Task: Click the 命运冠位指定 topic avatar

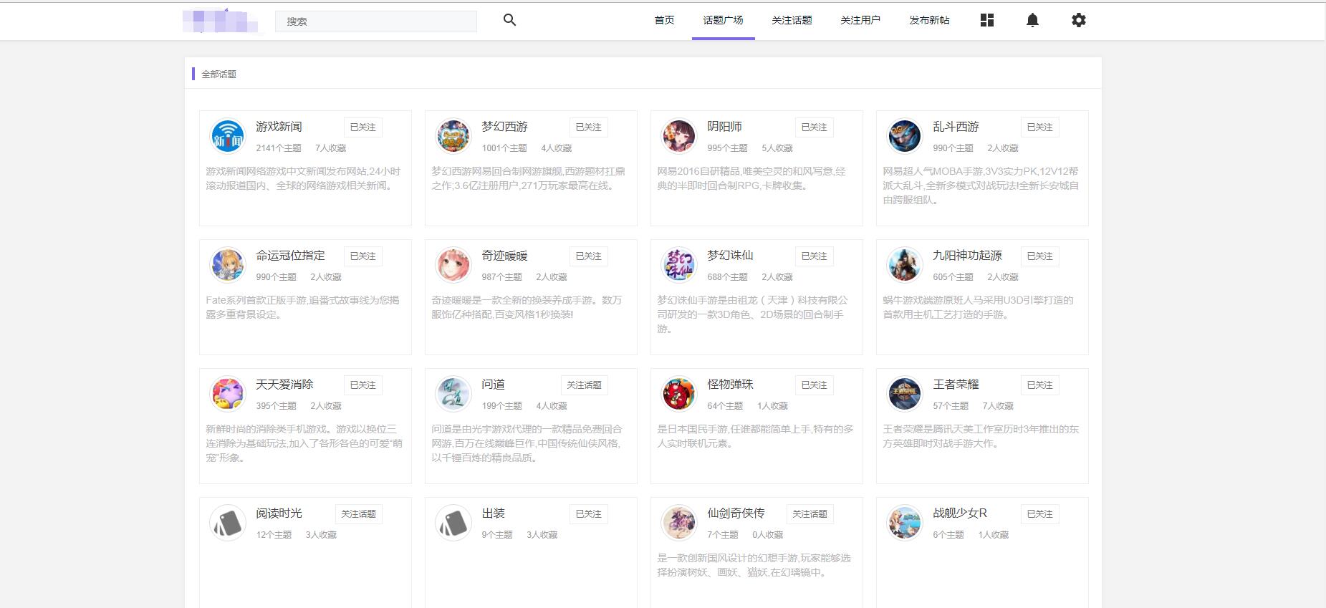Action: (x=228, y=265)
